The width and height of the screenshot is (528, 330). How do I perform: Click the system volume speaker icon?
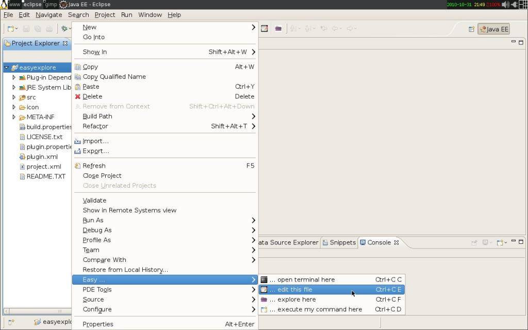505,4
